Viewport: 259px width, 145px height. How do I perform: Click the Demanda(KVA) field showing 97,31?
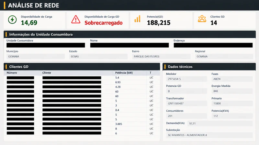[x=220, y=123]
